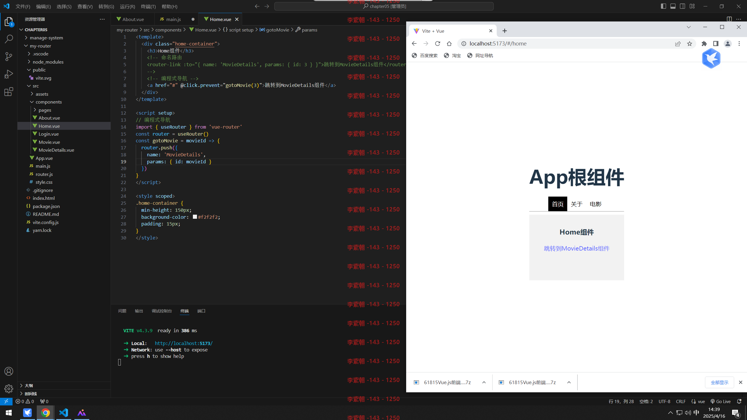
Task: Toggle Chrome side panel
Action: (716, 43)
